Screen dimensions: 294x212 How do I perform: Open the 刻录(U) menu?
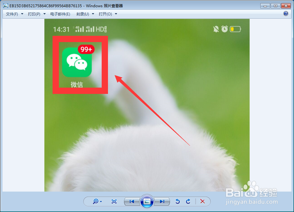82,14
